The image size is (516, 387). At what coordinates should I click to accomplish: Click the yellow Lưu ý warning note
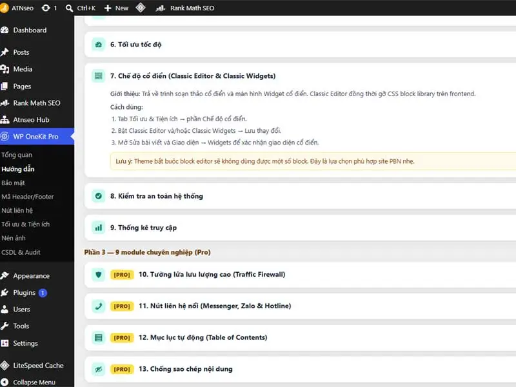click(313, 161)
